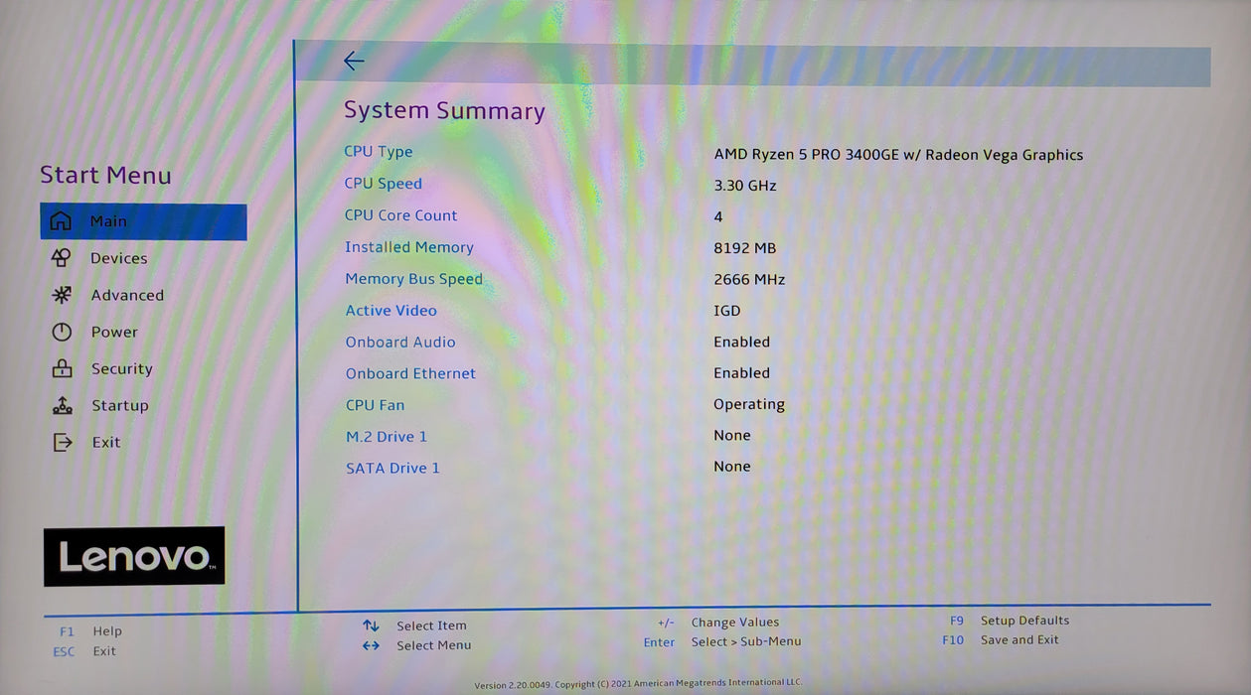This screenshot has width=1251, height=695.
Task: Click the System Summary heading
Action: [x=444, y=111]
